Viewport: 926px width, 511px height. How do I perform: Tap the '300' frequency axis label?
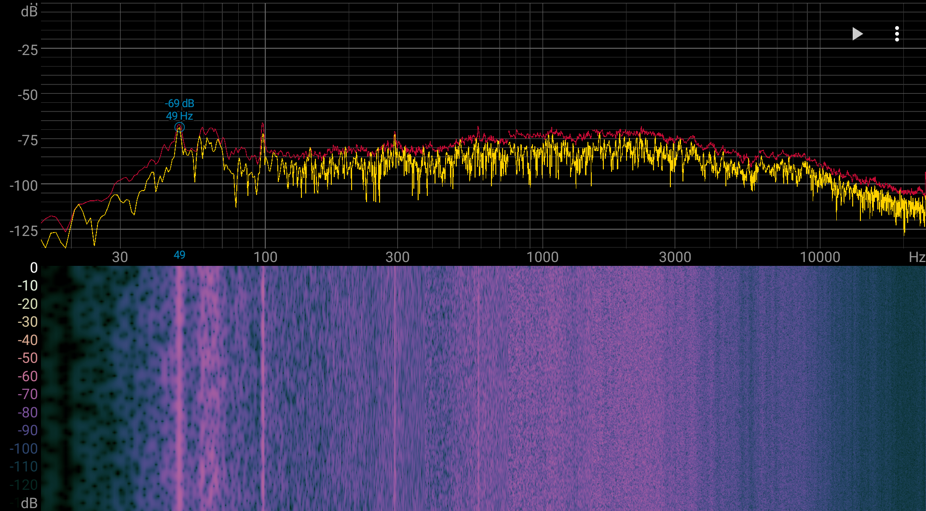[397, 257]
